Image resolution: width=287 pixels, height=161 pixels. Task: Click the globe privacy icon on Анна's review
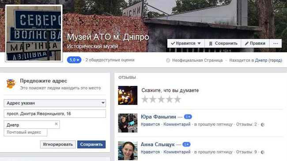tap(262, 152)
